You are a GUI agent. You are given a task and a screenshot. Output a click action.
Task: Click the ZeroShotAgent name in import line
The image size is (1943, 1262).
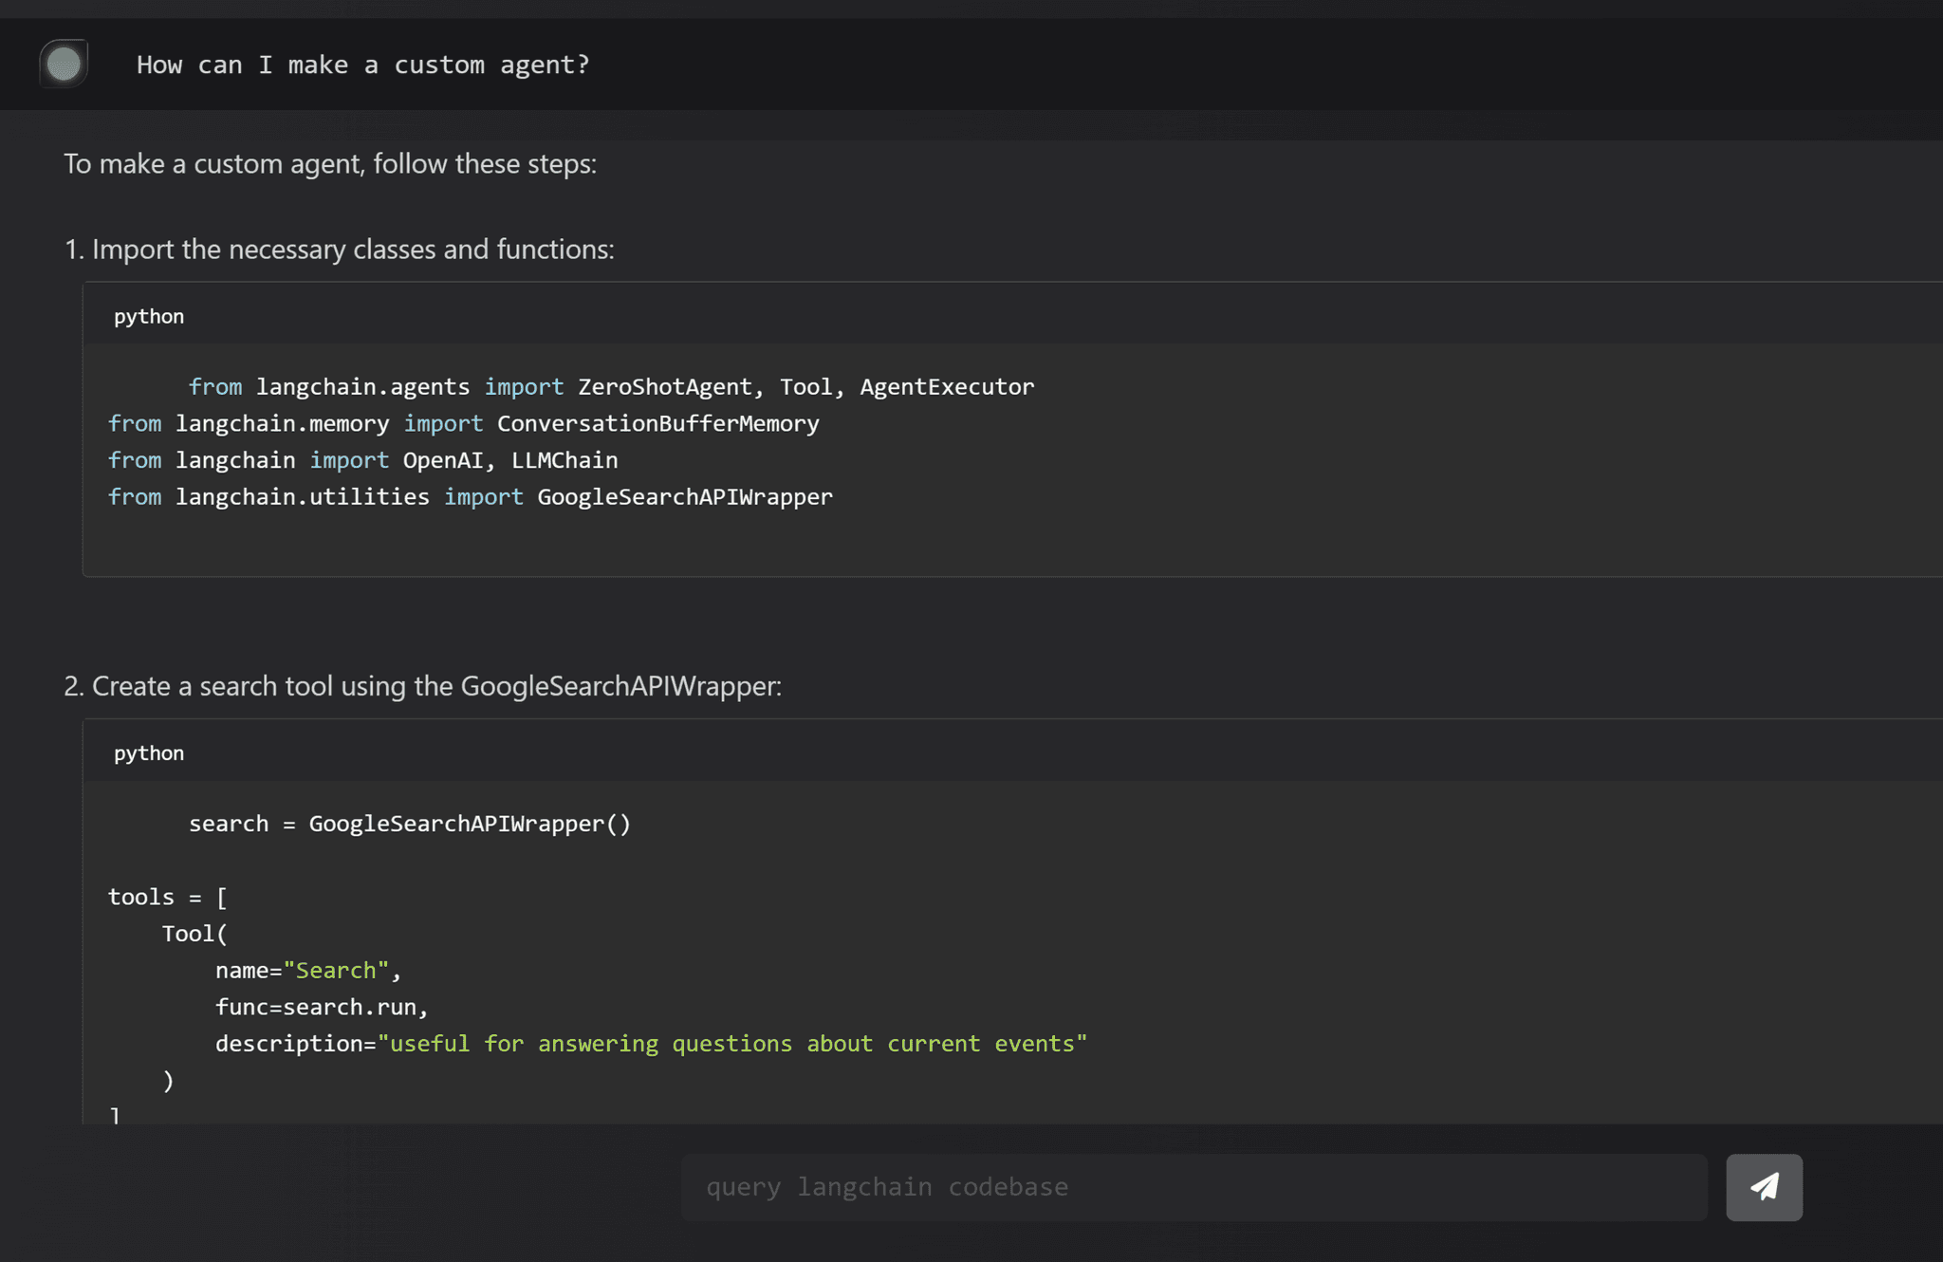(x=664, y=387)
